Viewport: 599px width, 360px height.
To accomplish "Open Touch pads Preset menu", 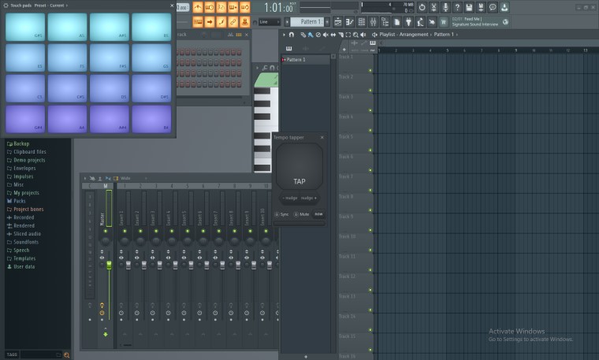I will coord(40,6).
